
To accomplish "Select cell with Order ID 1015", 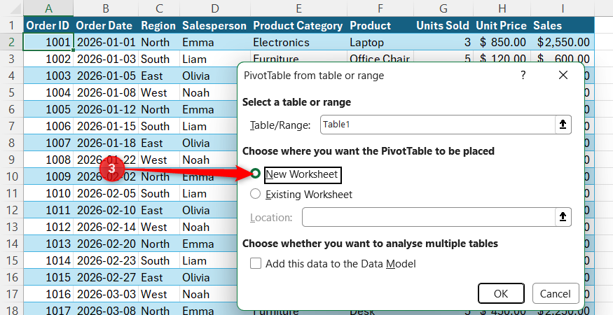I will click(48, 277).
